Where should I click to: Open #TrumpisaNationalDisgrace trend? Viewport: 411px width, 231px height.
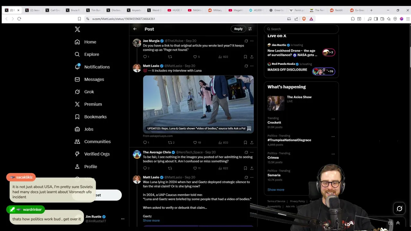tap(289, 140)
